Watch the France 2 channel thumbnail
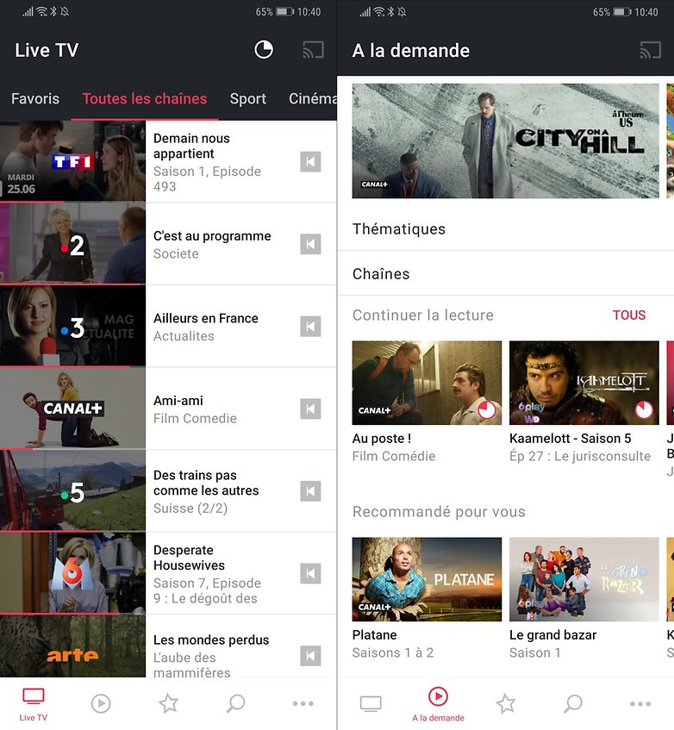The height and width of the screenshot is (730, 674). pos(72,244)
